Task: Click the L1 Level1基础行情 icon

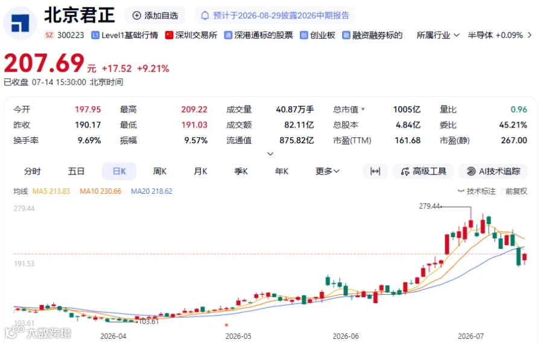Action: click(x=95, y=36)
